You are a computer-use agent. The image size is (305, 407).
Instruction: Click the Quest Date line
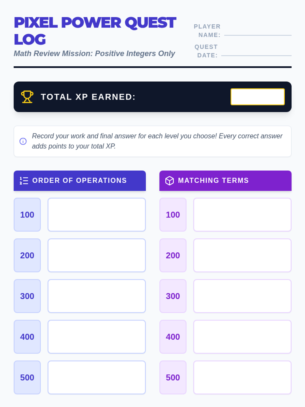tap(256, 55)
